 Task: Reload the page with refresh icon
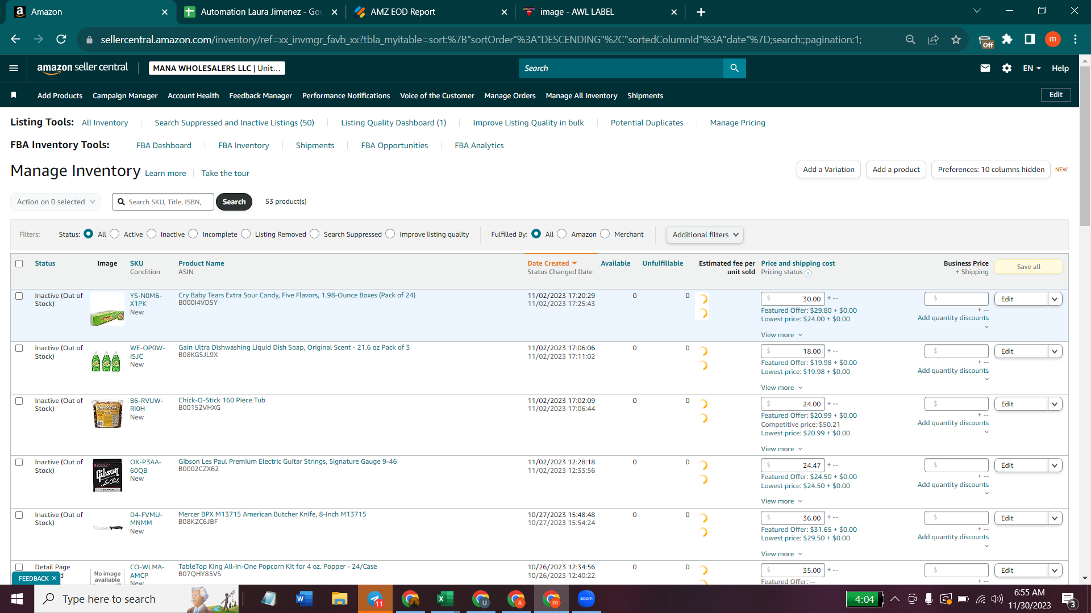[61, 39]
